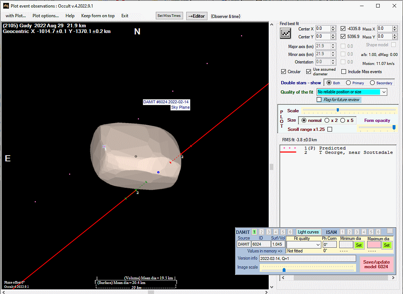Expand the Fit quality combo box
Screen dimensions: 403x294
(x=318, y=245)
